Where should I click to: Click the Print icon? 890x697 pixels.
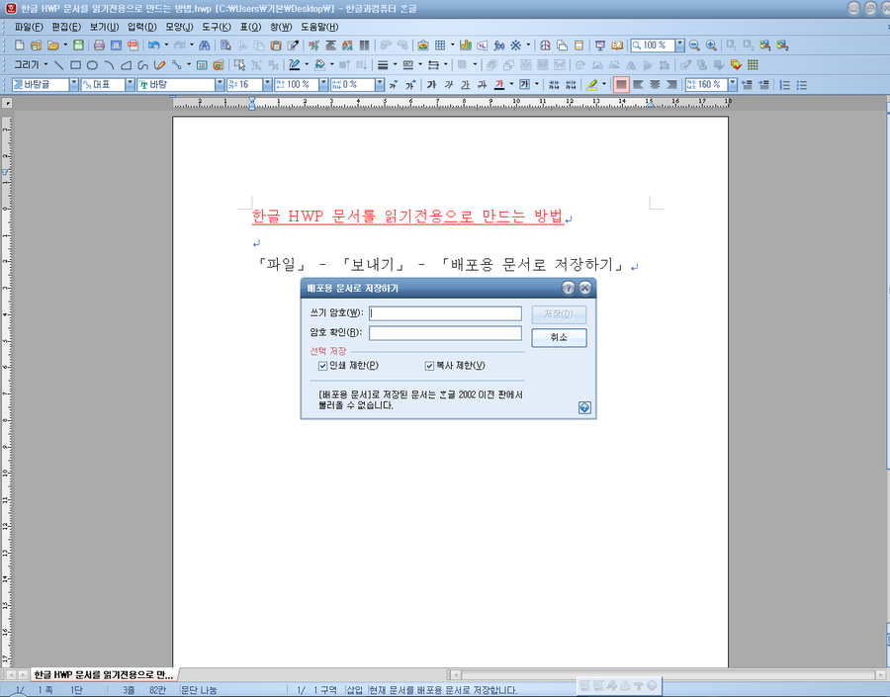pos(99,44)
